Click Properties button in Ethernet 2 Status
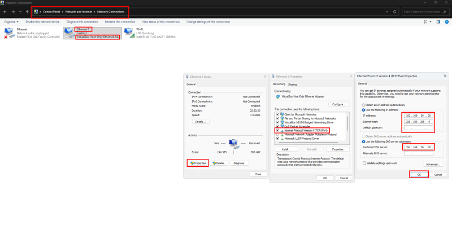 point(198,163)
